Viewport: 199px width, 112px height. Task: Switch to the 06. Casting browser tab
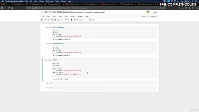(74, 4)
